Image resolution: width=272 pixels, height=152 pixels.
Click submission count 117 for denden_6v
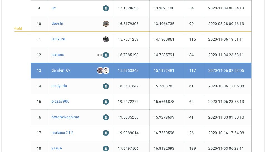point(192,70)
